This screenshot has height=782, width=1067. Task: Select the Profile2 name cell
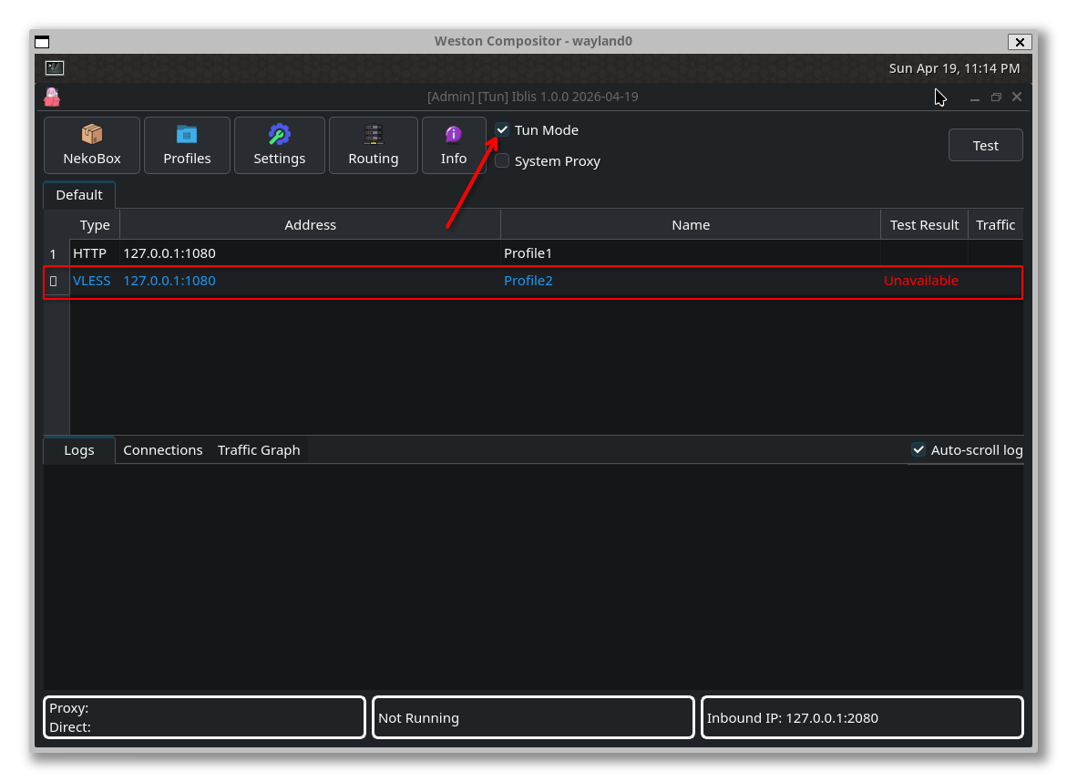coord(691,281)
